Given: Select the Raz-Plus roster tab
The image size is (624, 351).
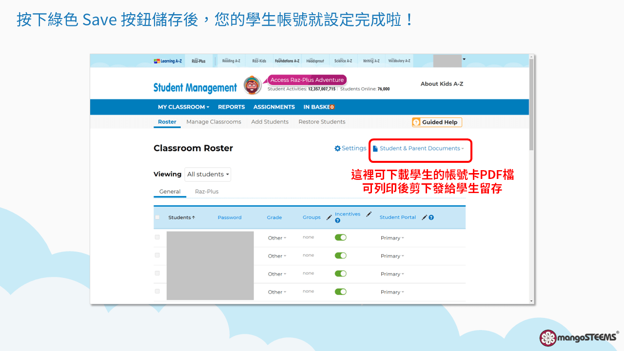Looking at the screenshot, I should coord(207,192).
